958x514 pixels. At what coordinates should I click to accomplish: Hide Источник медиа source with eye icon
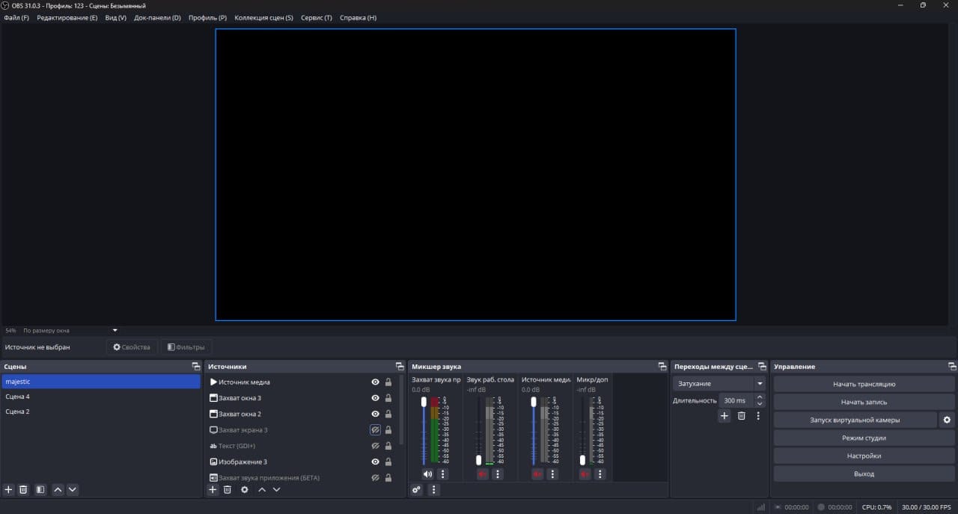click(x=376, y=382)
